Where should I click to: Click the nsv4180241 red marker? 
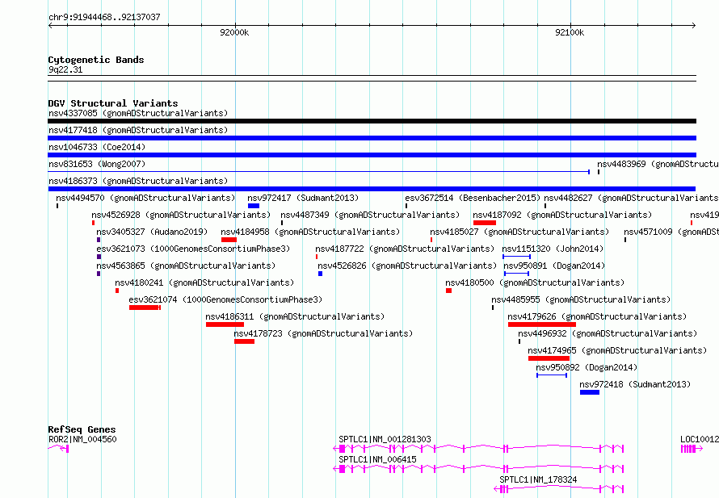pyautogui.click(x=117, y=291)
